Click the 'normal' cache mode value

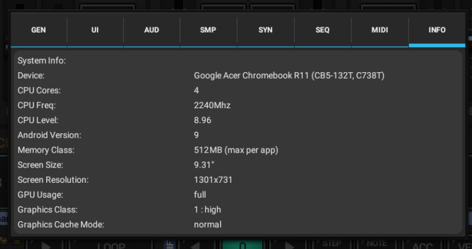[x=208, y=225]
